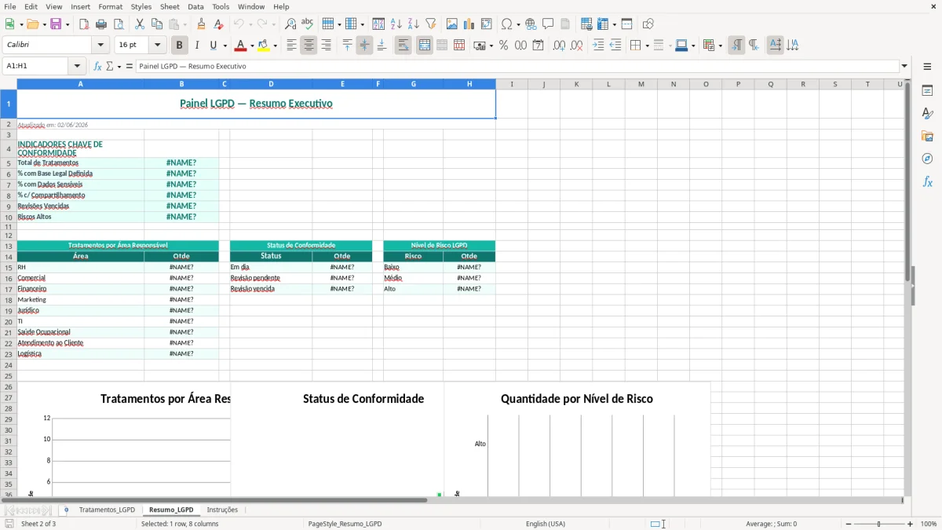942x530 pixels.
Task: Open sidebar Gallery icon
Action: click(x=927, y=136)
